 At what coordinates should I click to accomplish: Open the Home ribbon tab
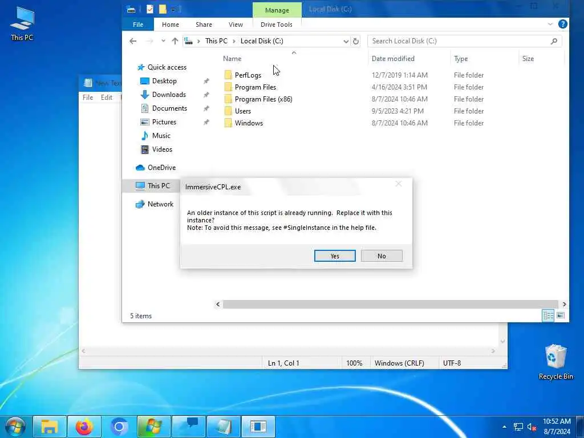(170, 25)
